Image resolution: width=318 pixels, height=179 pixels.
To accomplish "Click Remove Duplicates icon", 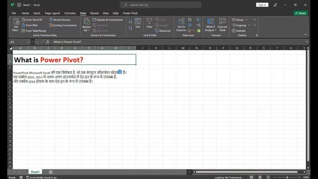I will pos(190,25).
